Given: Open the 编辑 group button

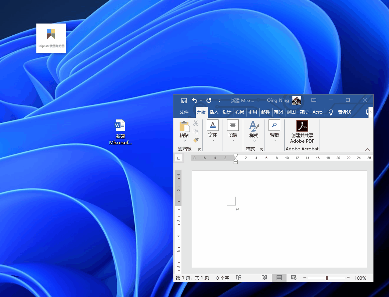Looking at the screenshot, I should [274, 130].
